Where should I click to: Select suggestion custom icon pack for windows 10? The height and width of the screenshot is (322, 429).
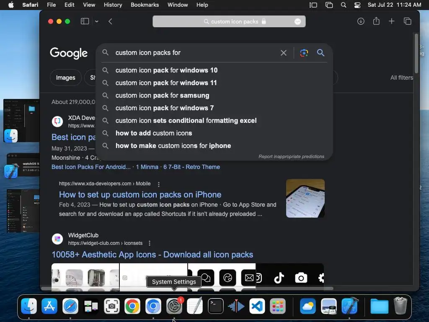point(214,70)
